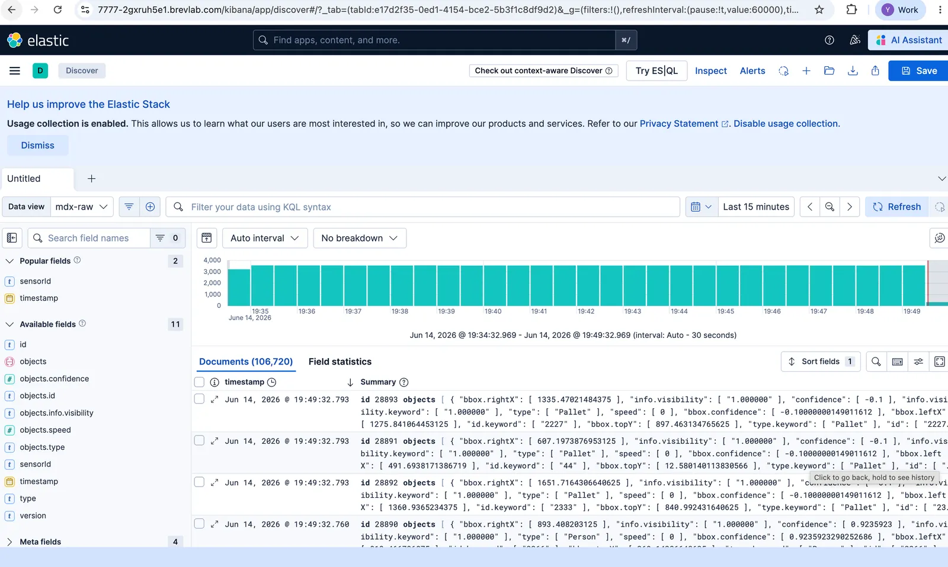Screen dimensions: 948x567
Task: Select the row with id 28890
Action: pos(199,523)
